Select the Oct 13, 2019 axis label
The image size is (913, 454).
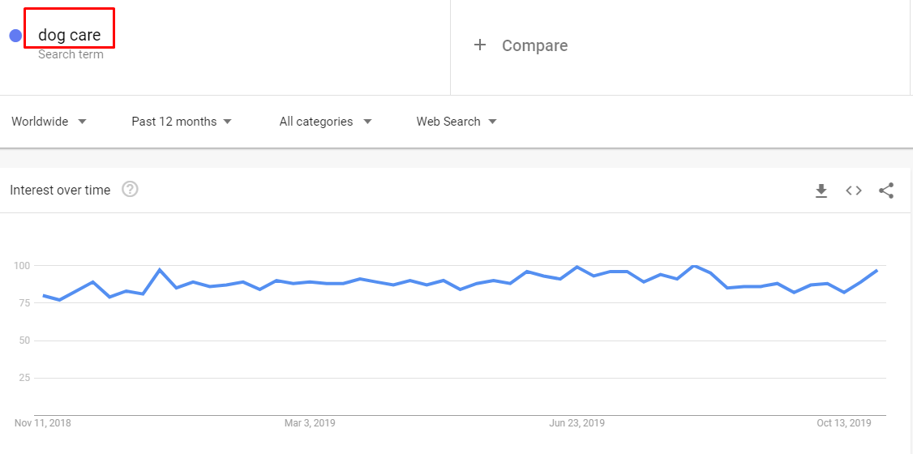pos(844,423)
